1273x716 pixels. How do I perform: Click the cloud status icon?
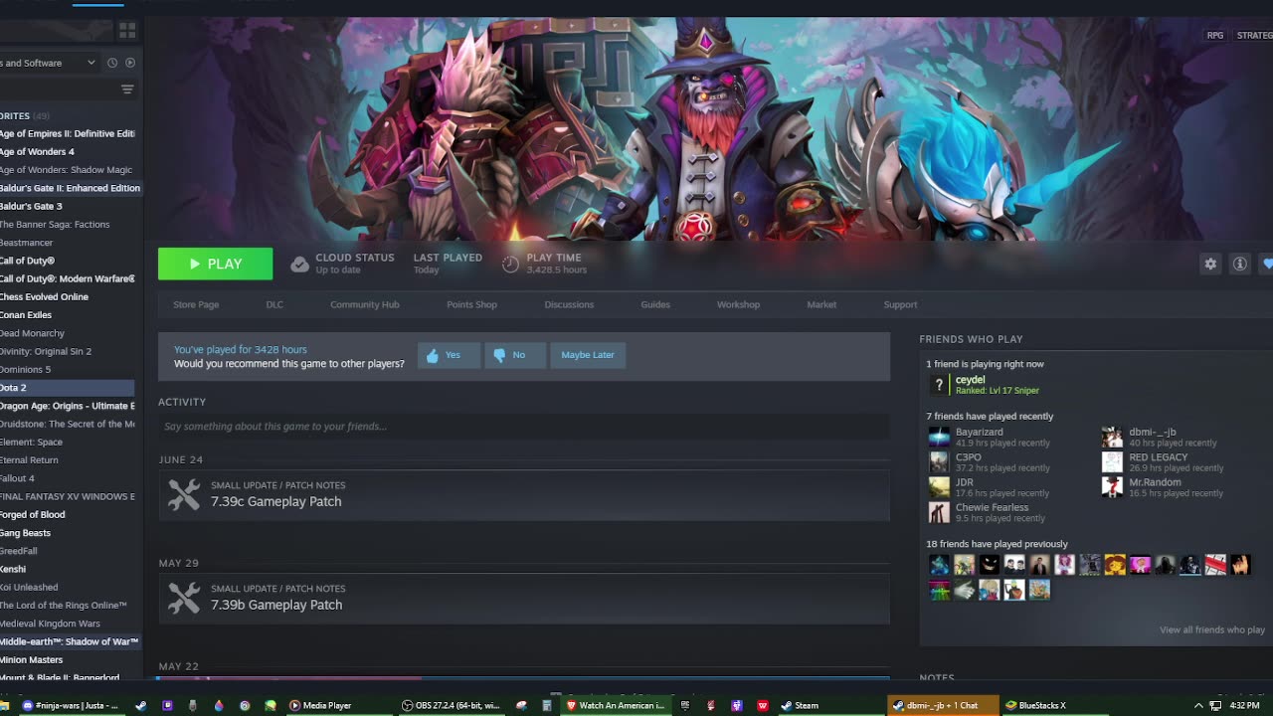(299, 264)
